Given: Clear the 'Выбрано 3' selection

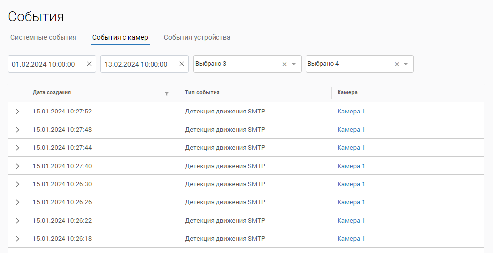Looking at the screenshot, I should pyautogui.click(x=284, y=64).
